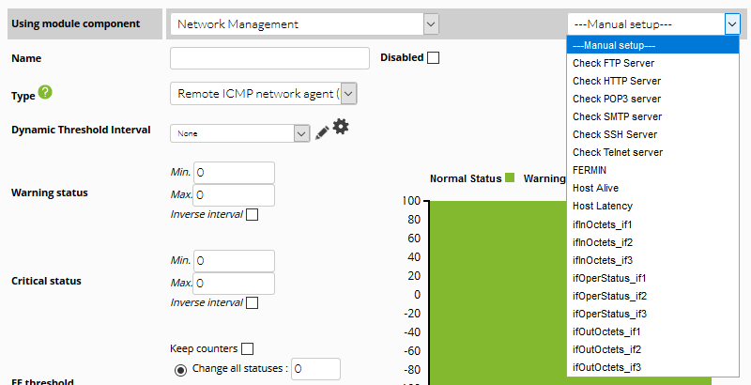This screenshot has height=385, width=751.
Task: Open the Dynamic Threshold Interval None dropdown
Action: [239, 133]
